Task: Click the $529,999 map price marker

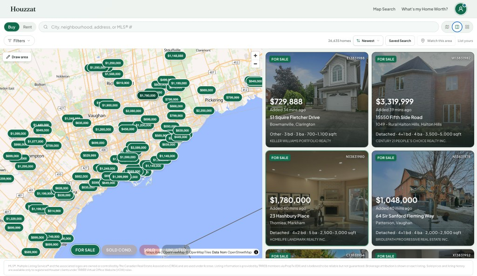Action: tap(89, 155)
